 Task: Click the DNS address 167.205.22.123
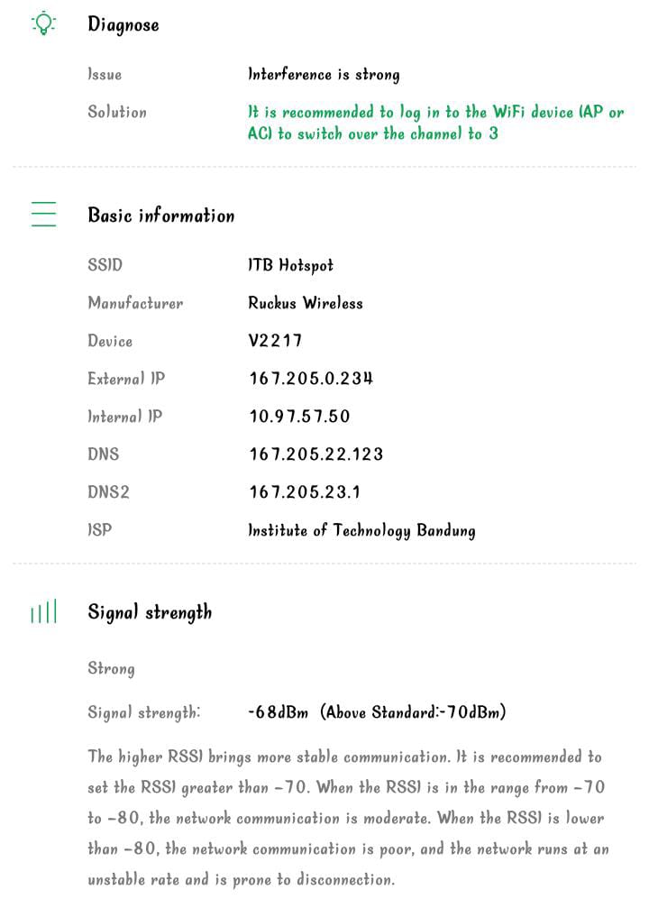[x=315, y=454]
